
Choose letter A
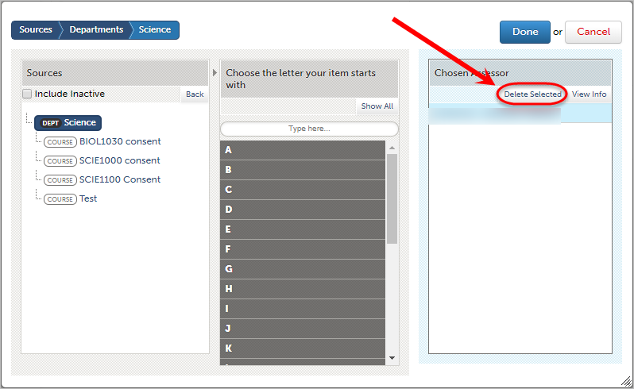click(x=303, y=150)
